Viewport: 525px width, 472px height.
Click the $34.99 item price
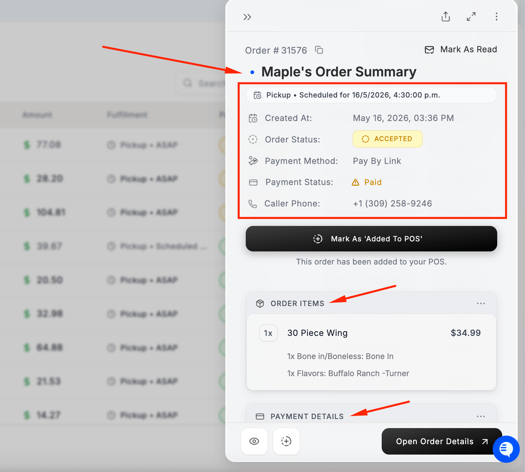tap(466, 333)
